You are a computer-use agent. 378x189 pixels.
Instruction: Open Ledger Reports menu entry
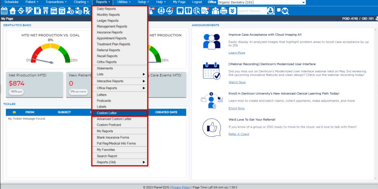(x=120, y=21)
